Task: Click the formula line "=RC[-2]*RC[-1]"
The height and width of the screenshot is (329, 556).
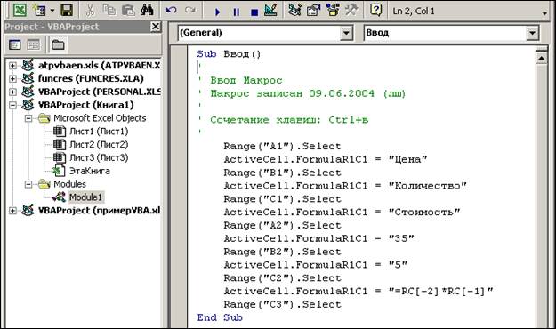Action: click(x=359, y=291)
